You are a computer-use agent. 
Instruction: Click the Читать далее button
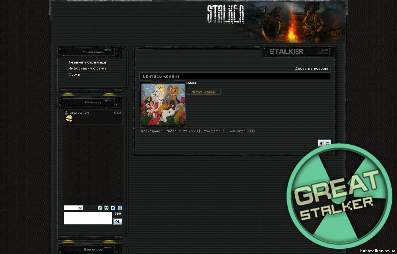[x=204, y=92]
